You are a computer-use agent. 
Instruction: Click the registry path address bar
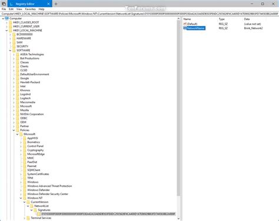[x=139, y=14]
